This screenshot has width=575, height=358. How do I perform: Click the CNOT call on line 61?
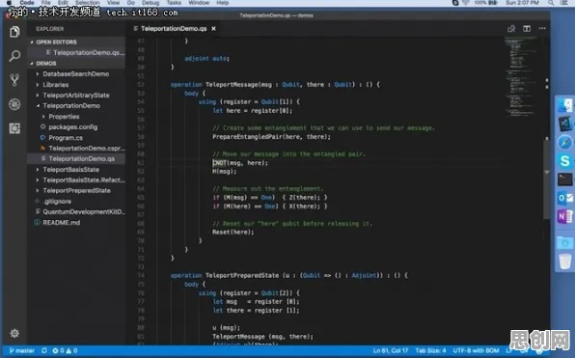(219, 163)
